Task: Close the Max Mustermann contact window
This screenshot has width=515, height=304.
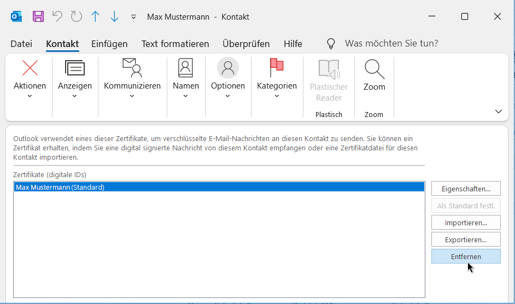Action: point(498,16)
